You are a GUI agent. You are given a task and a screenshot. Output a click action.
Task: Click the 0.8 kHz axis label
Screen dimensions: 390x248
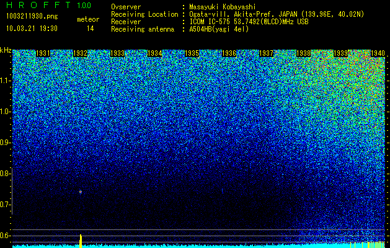(5, 174)
